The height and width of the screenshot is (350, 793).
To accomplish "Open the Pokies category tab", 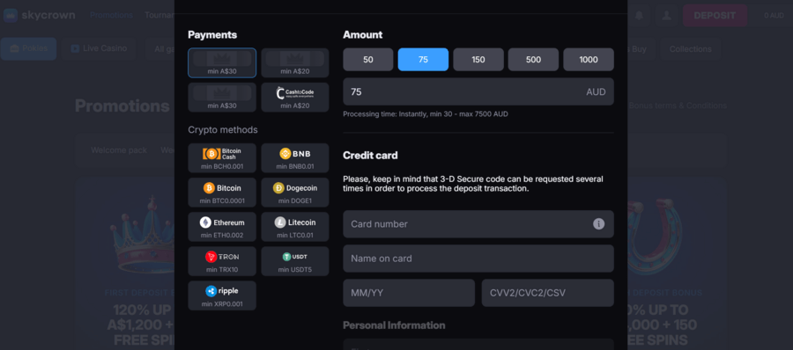I will 28,48.
